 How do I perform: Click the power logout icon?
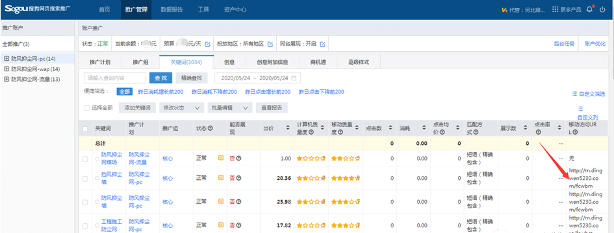pos(603,10)
